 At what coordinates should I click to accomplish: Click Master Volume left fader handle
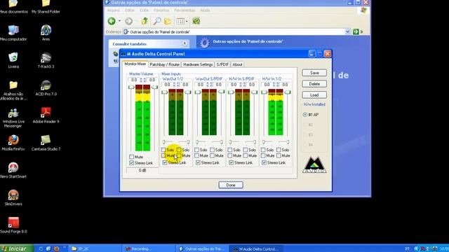(131, 87)
